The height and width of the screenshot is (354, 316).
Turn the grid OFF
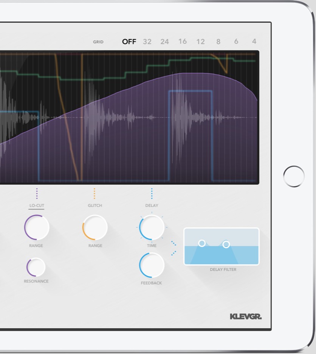pos(129,41)
